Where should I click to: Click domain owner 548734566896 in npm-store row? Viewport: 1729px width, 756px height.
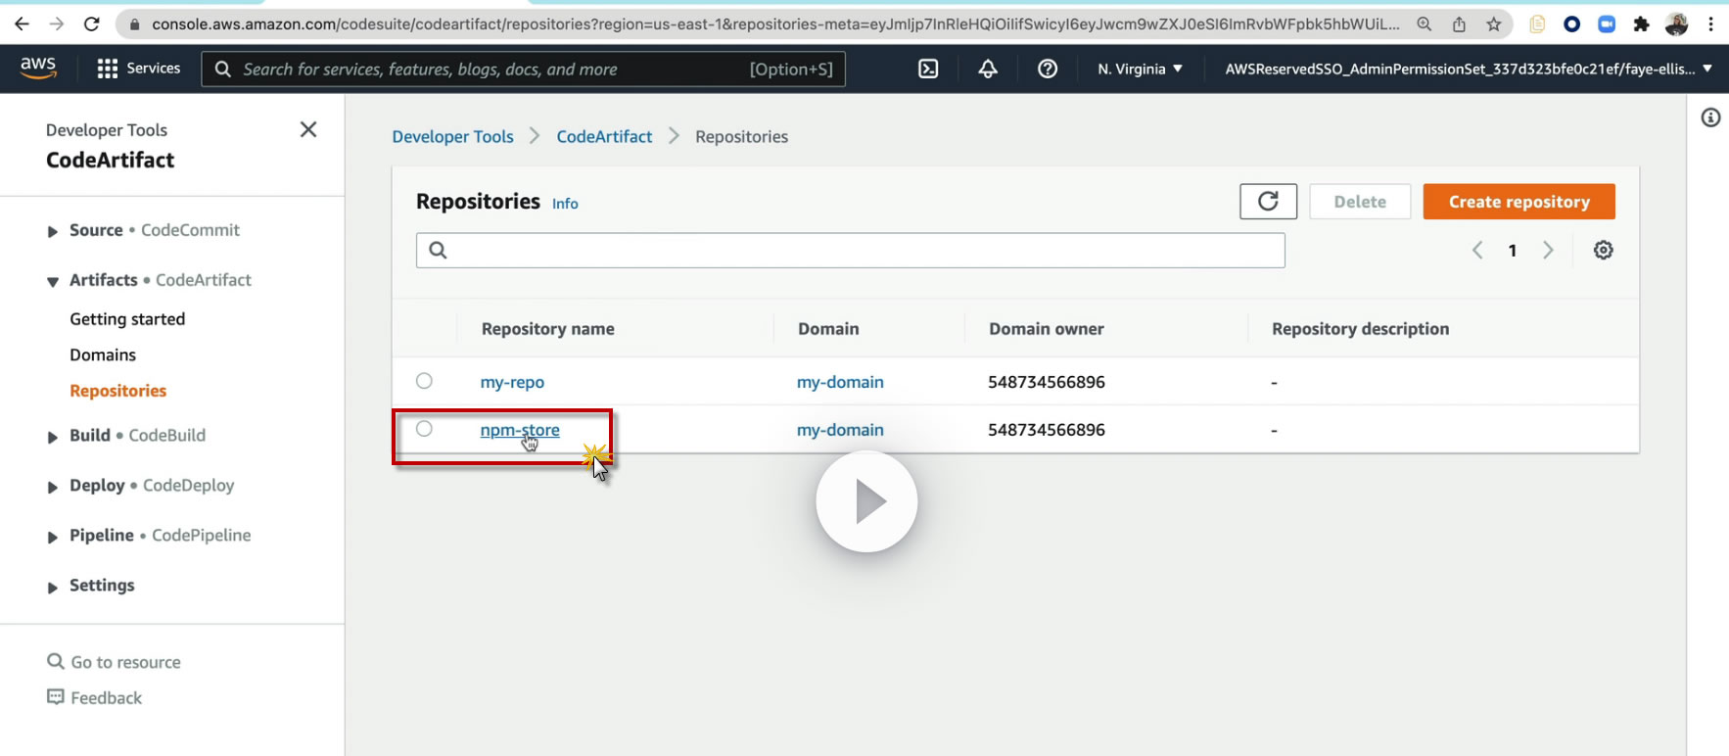(1047, 430)
